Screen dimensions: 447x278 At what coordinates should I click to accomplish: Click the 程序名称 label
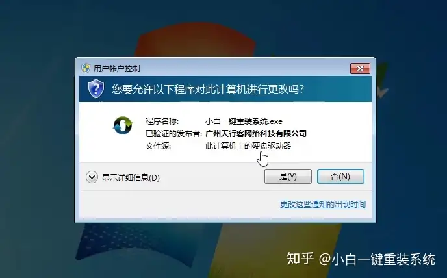click(162, 121)
